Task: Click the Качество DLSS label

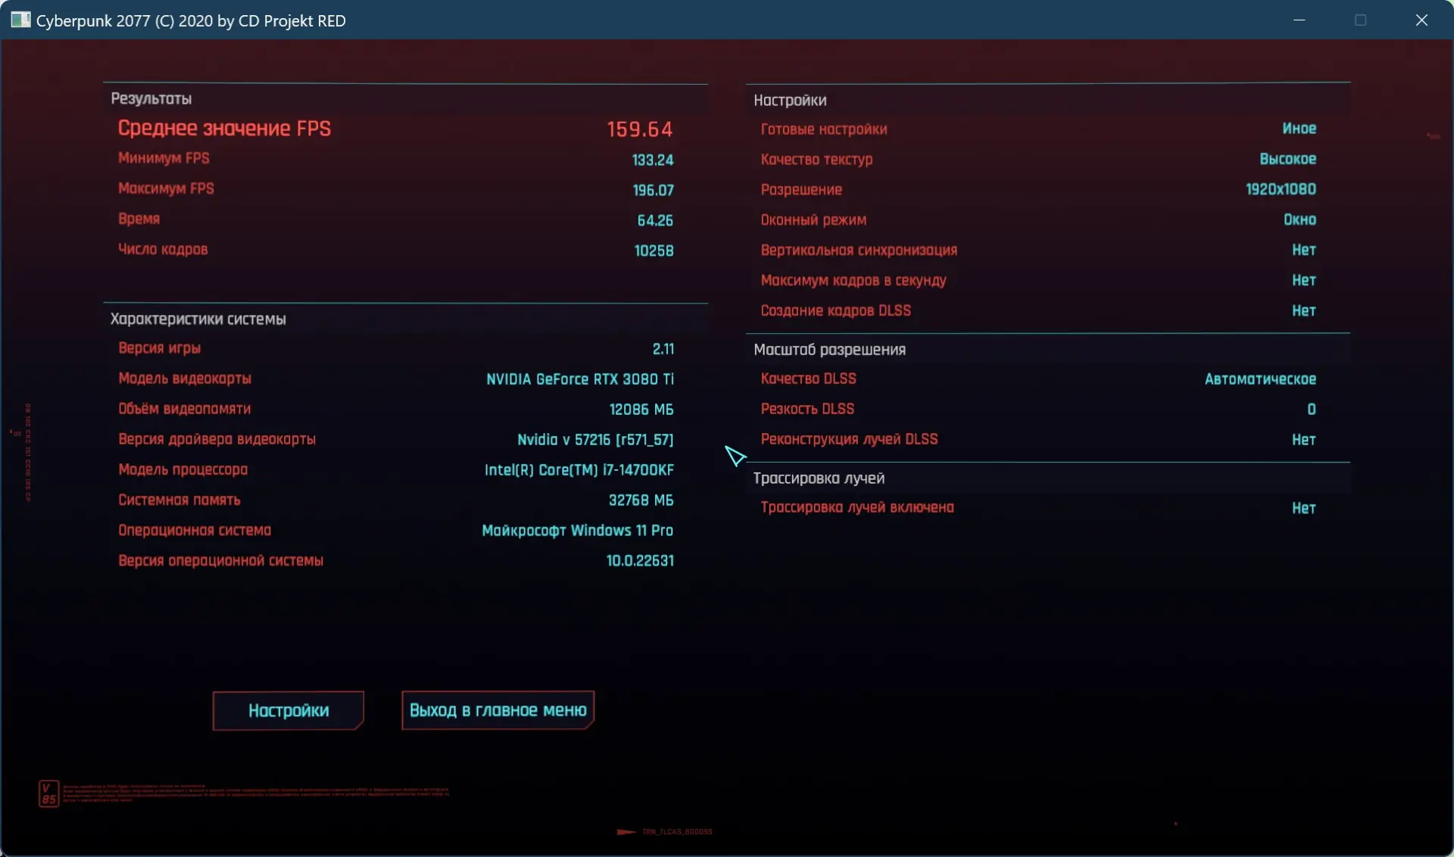Action: [x=808, y=379]
